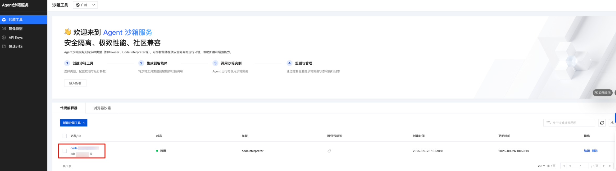The width and height of the screenshot is (616, 171).
Task: Click the tag icon in 腾讯云标签 column
Action: 329,151
